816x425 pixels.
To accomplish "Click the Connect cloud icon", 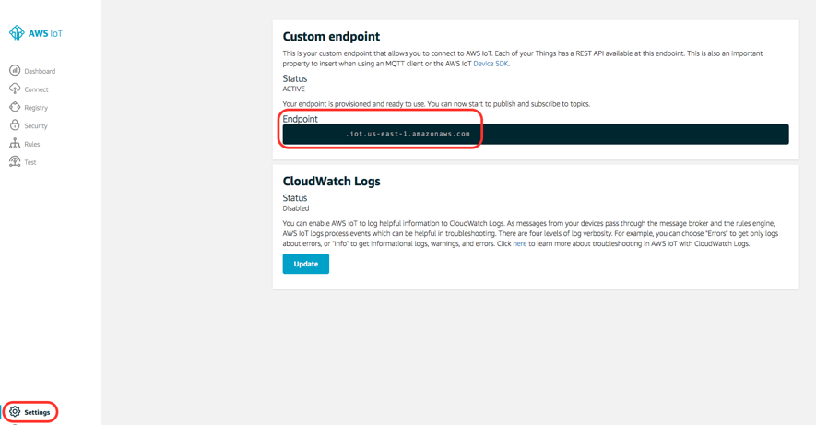I will point(15,89).
